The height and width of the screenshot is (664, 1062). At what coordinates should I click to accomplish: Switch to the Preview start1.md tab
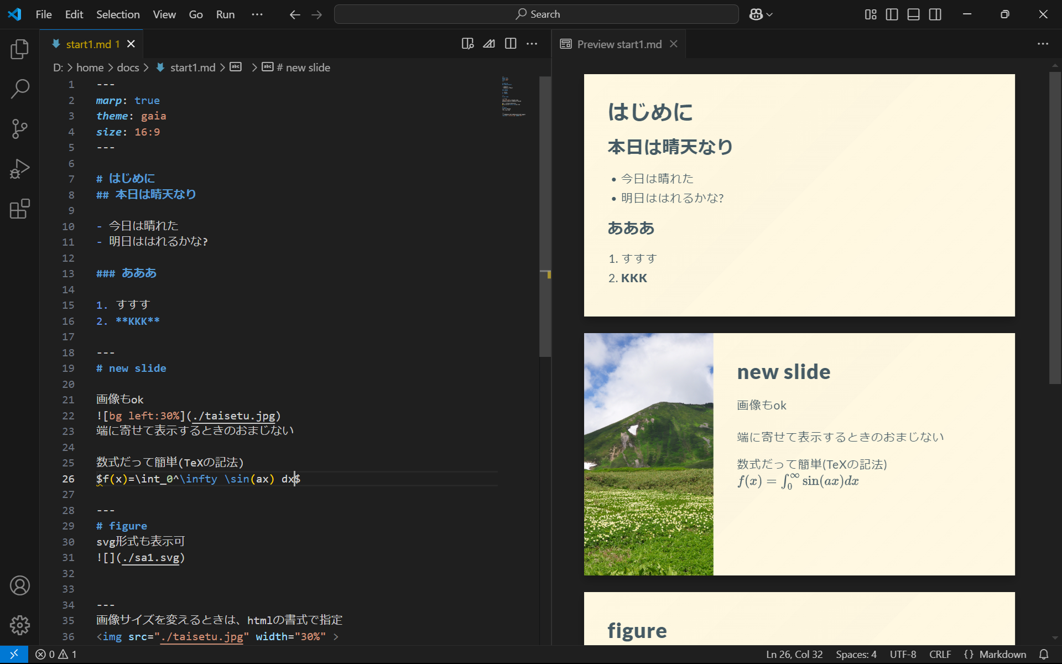pos(618,44)
